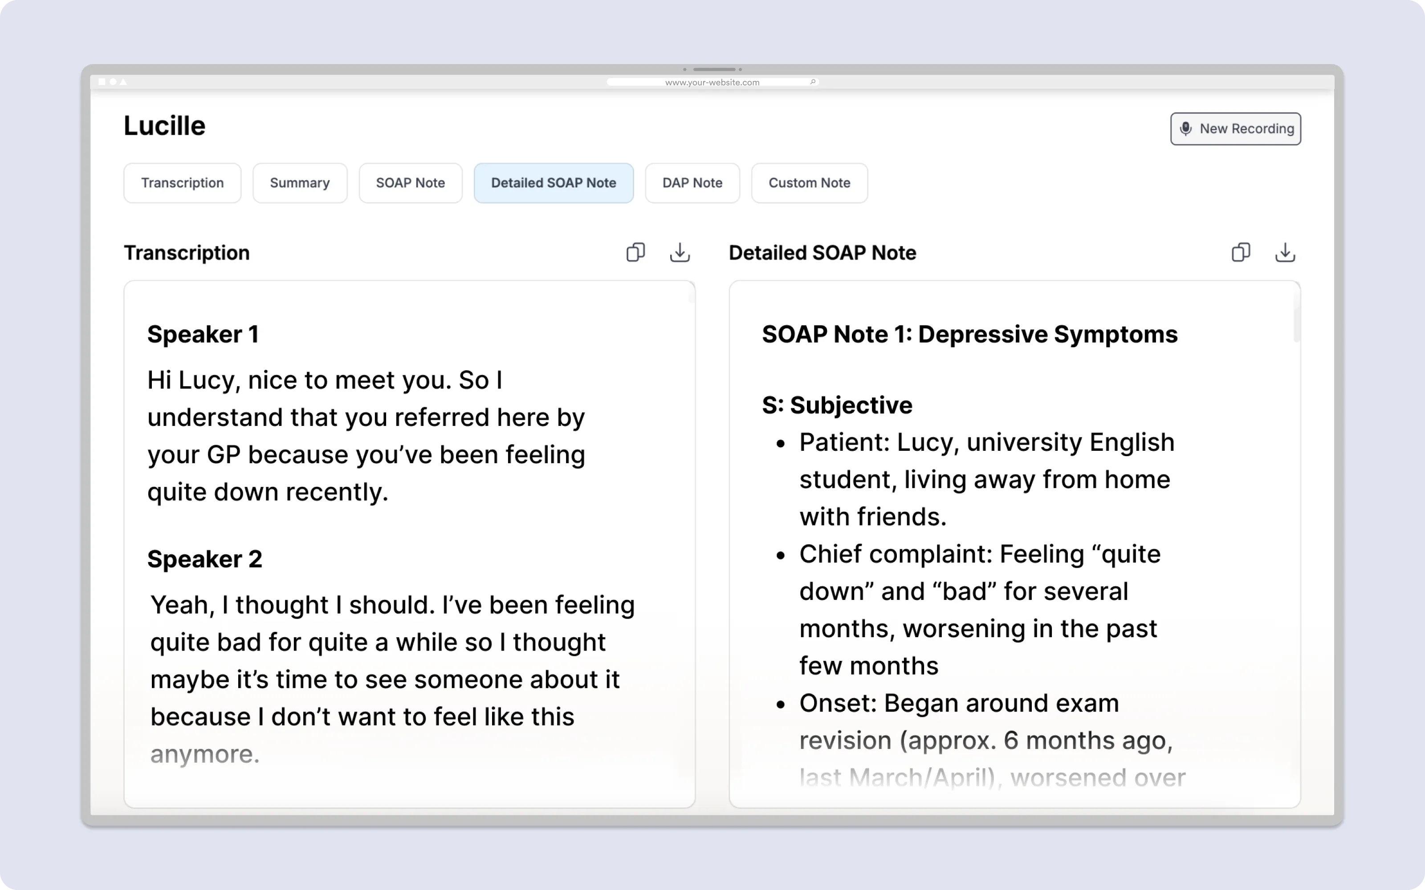The height and width of the screenshot is (890, 1425).
Task: Copy the Detailed SOAP Note text
Action: tap(1241, 252)
